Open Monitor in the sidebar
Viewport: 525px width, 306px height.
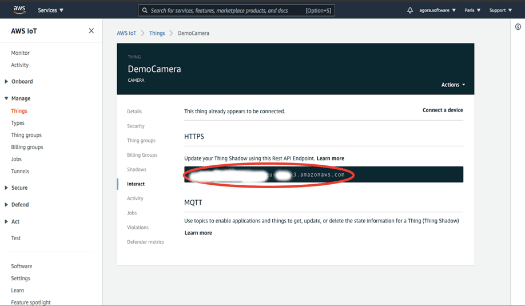pyautogui.click(x=20, y=53)
